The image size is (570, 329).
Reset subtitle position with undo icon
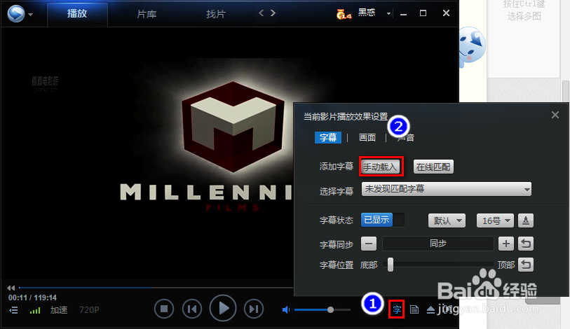click(x=526, y=265)
